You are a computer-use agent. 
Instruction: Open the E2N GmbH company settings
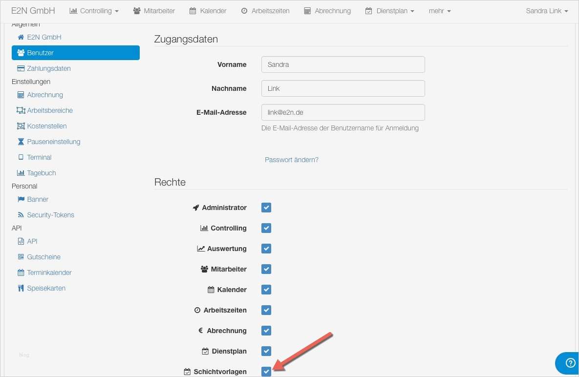pos(43,37)
